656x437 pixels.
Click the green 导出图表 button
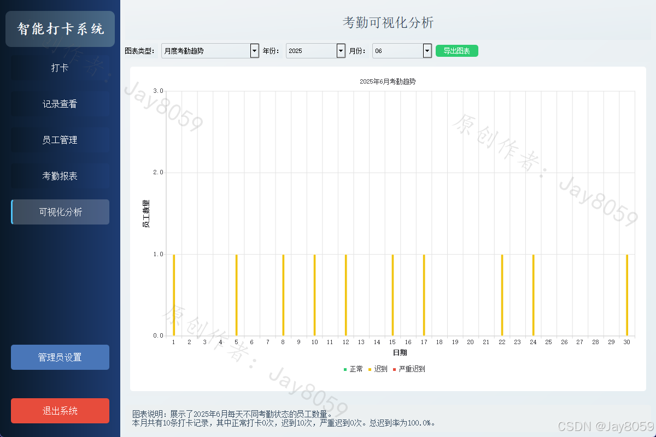coord(457,51)
